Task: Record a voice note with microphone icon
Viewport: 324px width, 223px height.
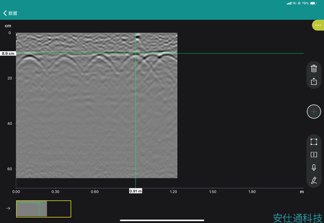Action: [314, 168]
